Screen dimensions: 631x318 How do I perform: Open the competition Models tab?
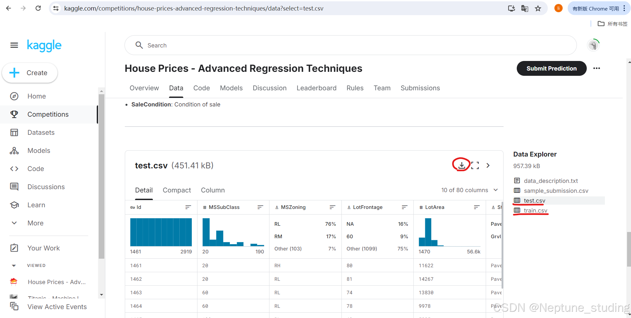(231, 88)
